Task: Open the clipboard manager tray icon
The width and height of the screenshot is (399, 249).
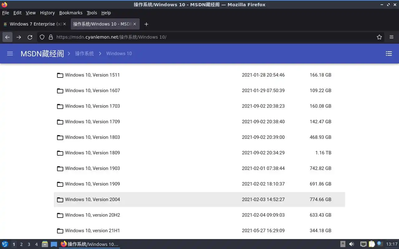Action: (372, 244)
